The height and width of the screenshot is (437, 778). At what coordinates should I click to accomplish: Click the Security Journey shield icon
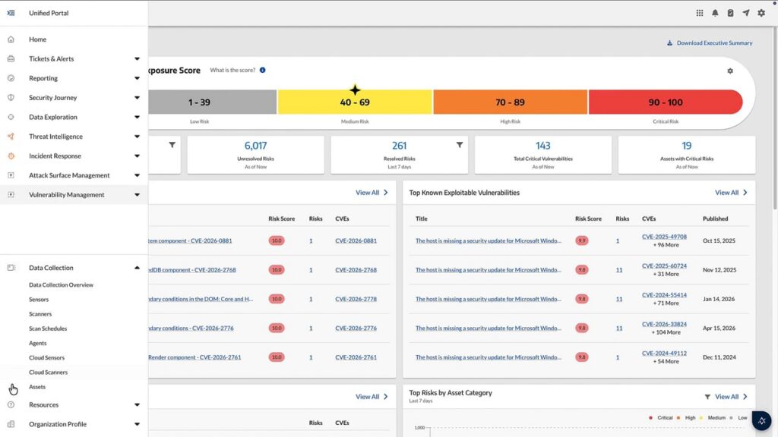click(11, 98)
